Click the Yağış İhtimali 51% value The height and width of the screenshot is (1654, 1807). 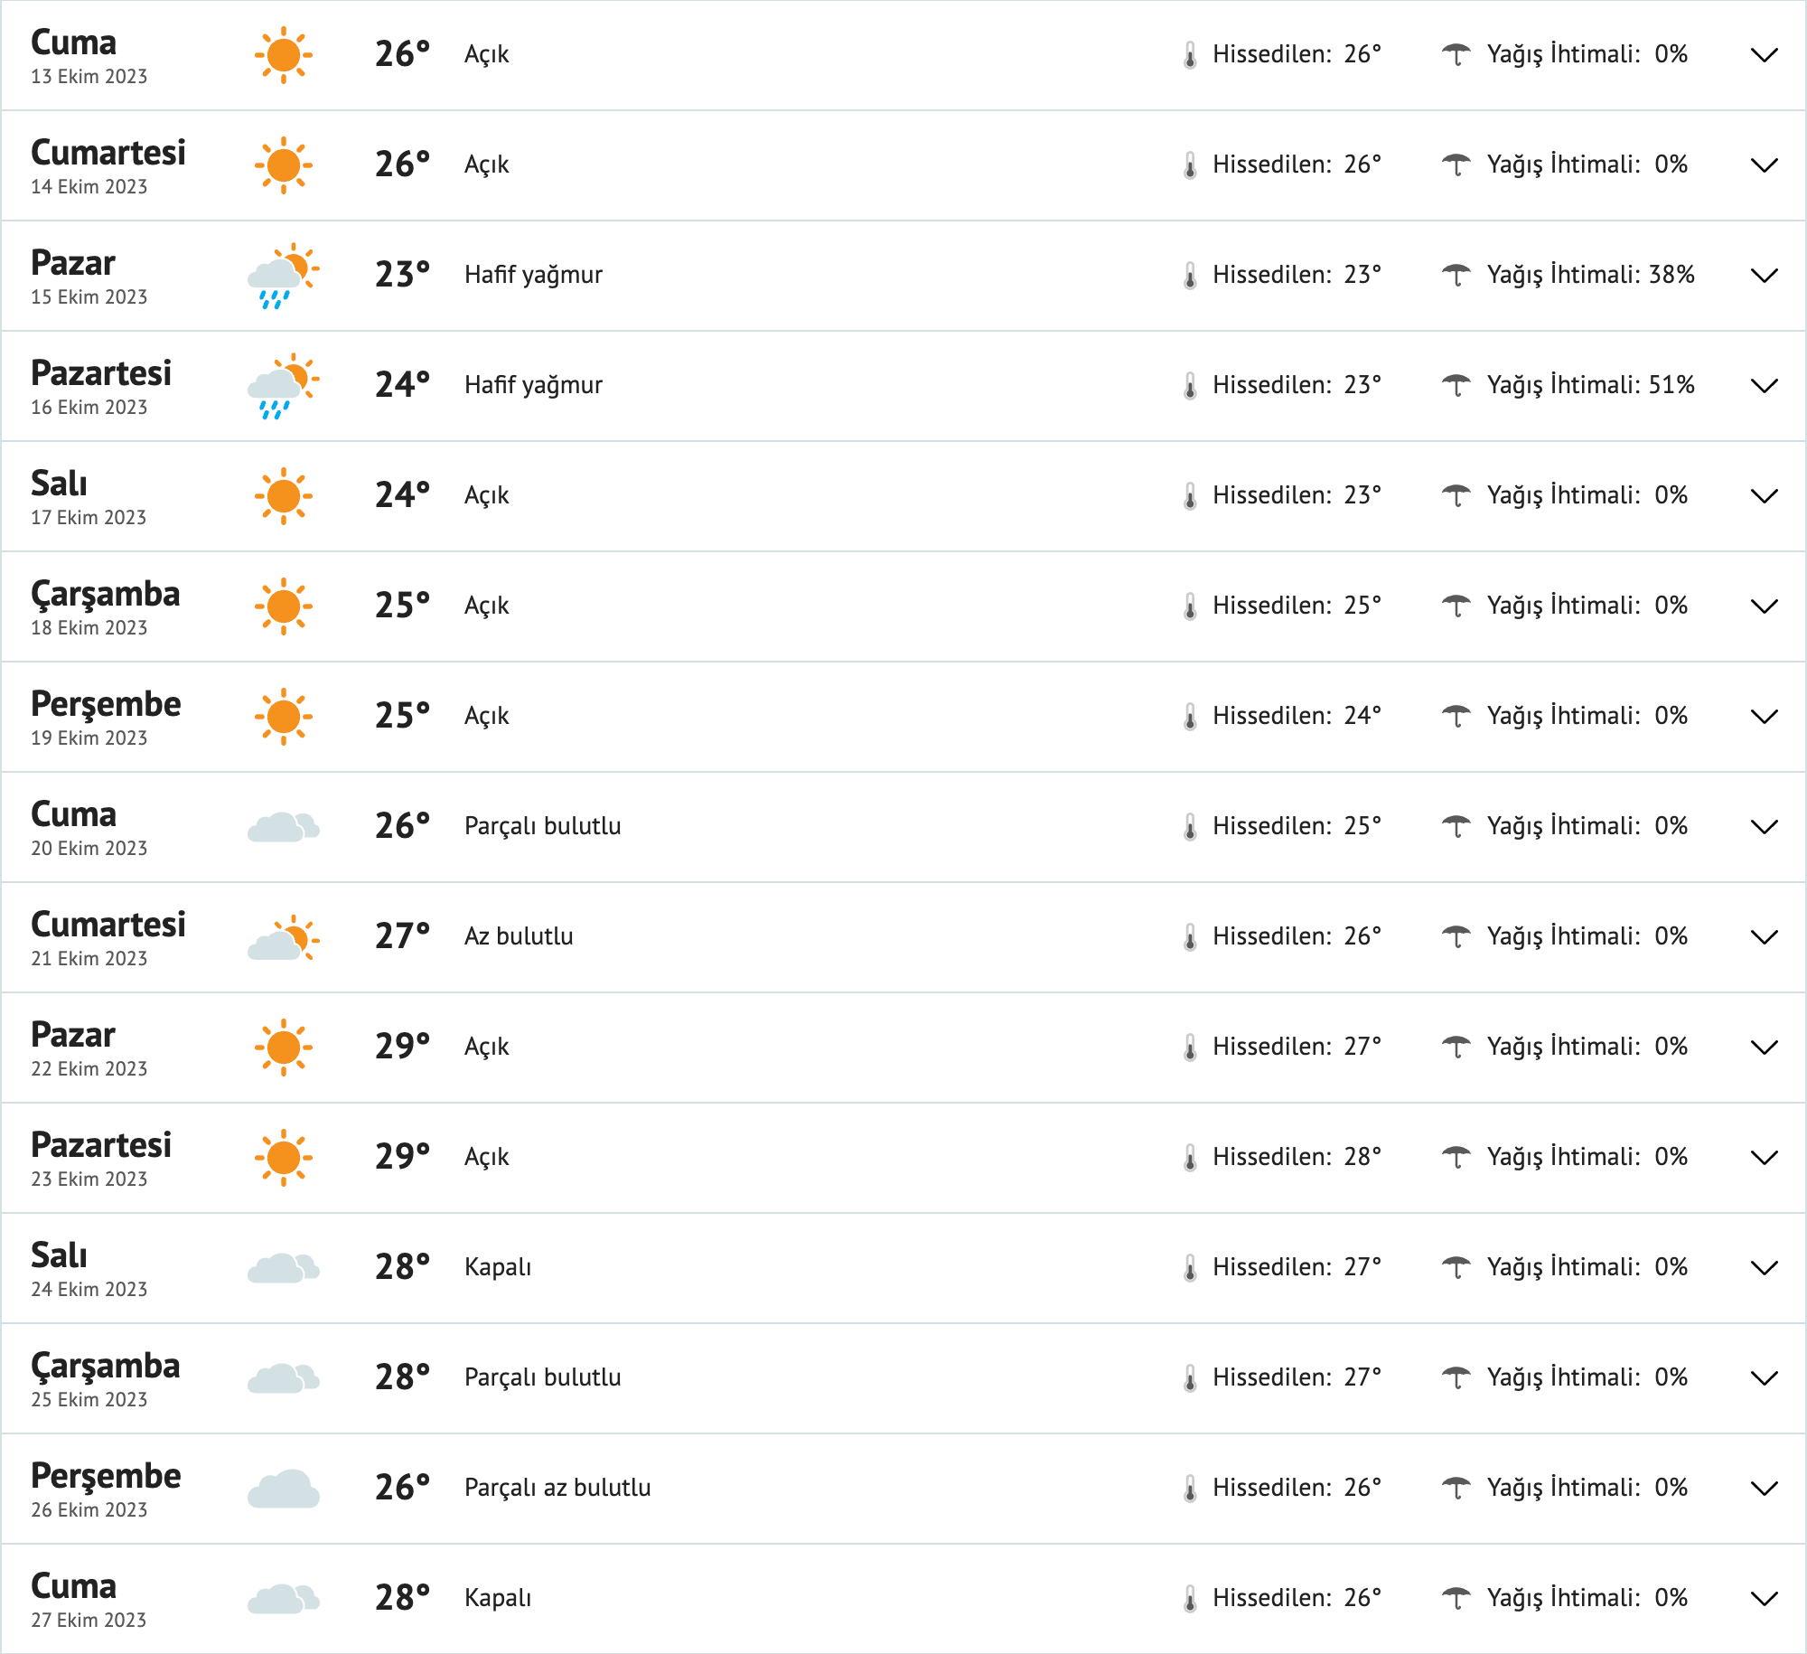pyautogui.click(x=1590, y=384)
